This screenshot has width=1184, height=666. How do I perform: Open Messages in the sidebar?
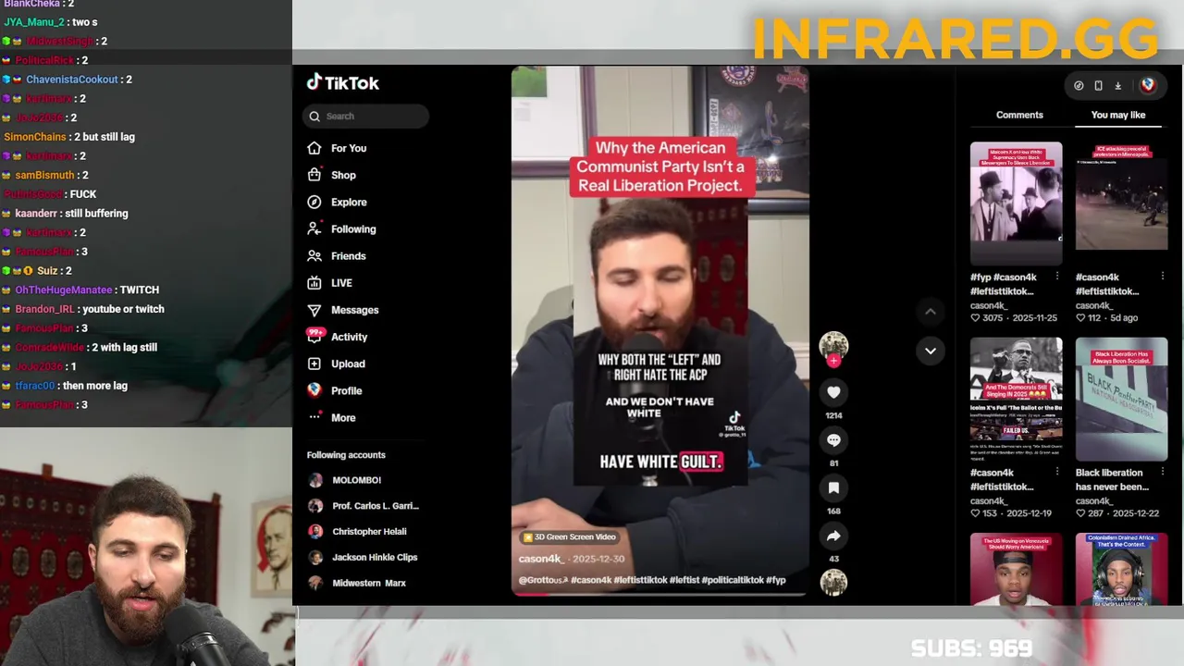(x=354, y=310)
